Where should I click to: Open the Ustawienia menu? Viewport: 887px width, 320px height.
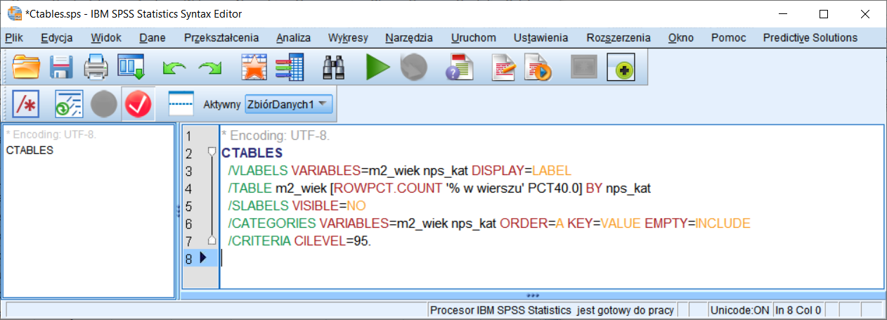tap(540, 38)
